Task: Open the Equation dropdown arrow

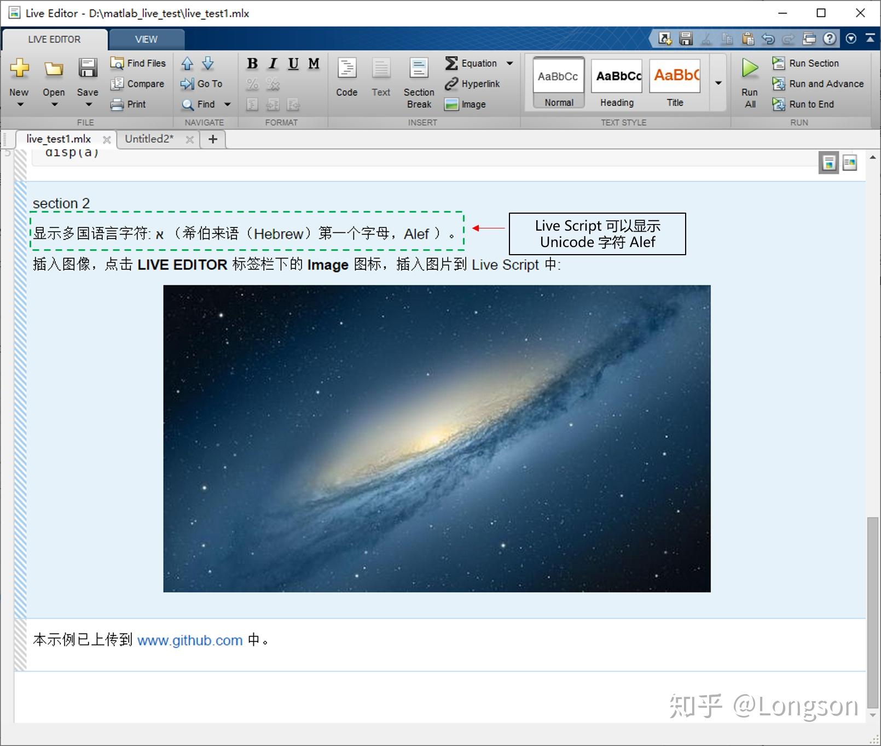Action: [x=509, y=63]
